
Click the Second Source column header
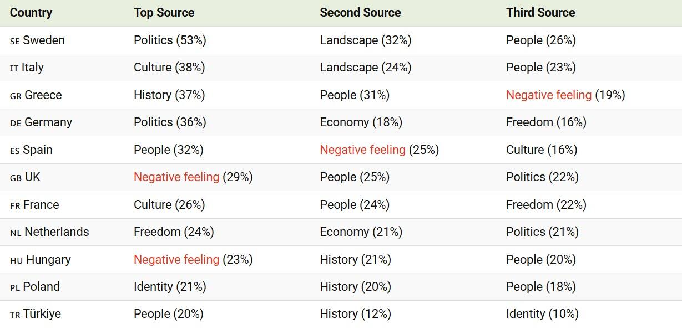tap(360, 13)
